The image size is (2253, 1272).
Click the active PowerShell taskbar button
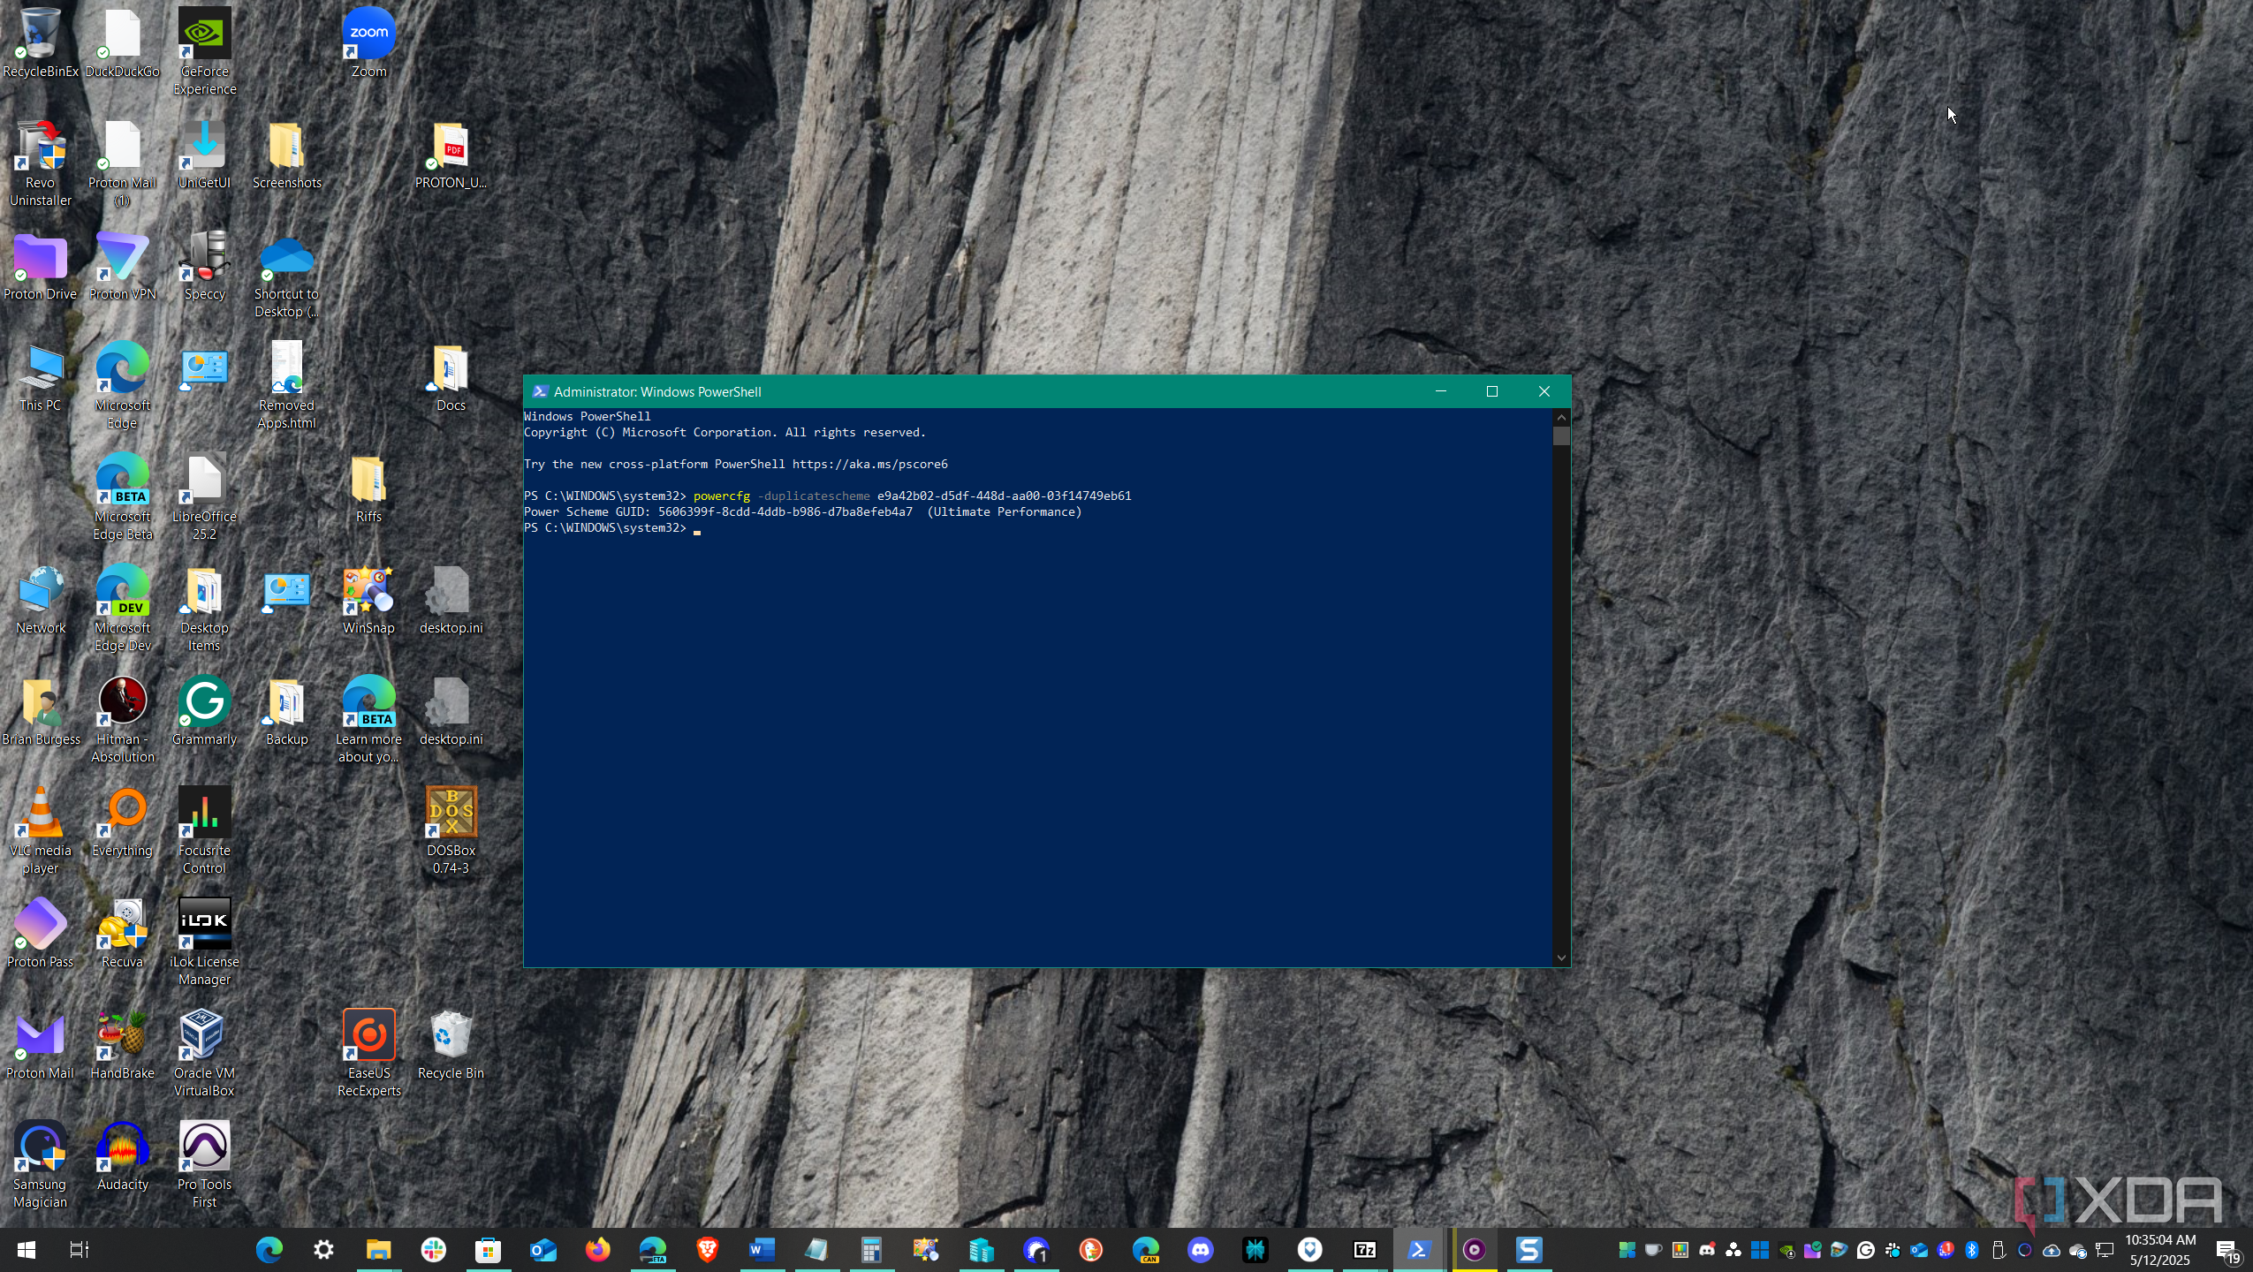click(1419, 1249)
